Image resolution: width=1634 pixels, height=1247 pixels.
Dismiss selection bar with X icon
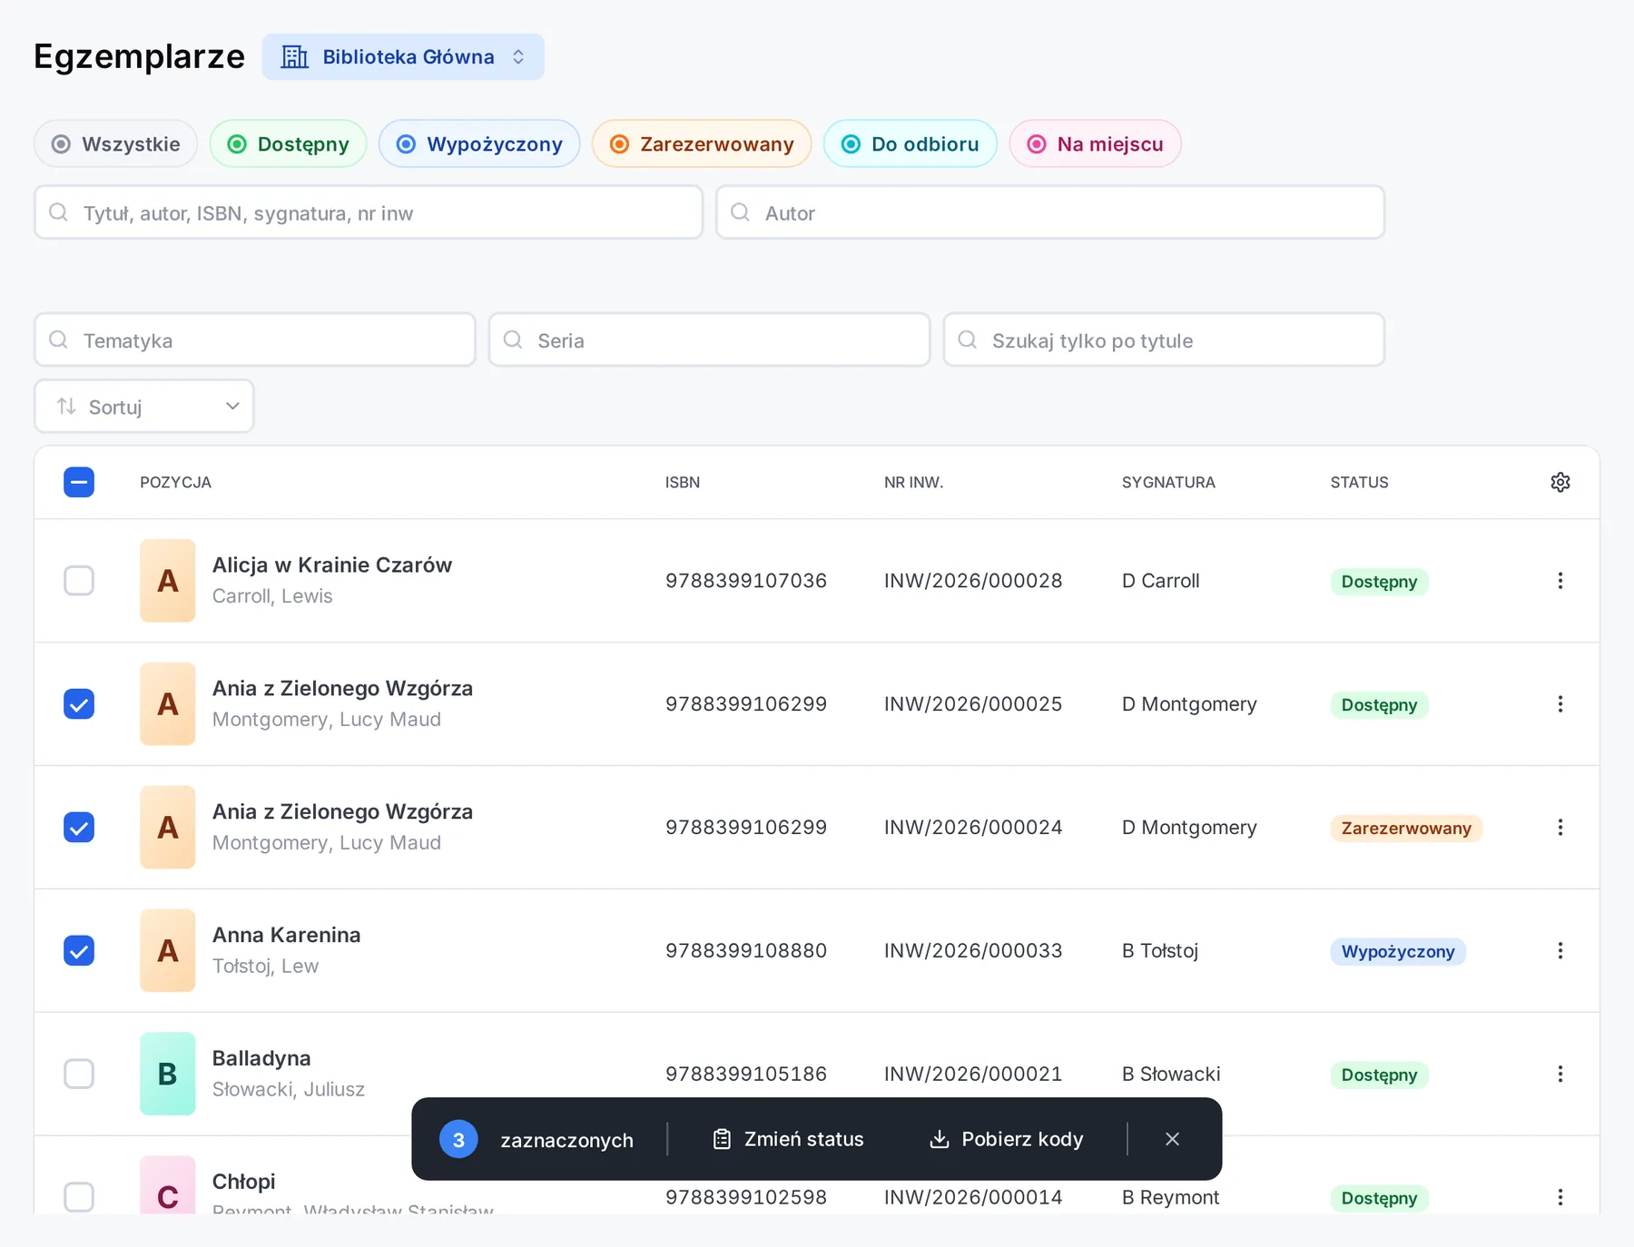click(x=1172, y=1139)
